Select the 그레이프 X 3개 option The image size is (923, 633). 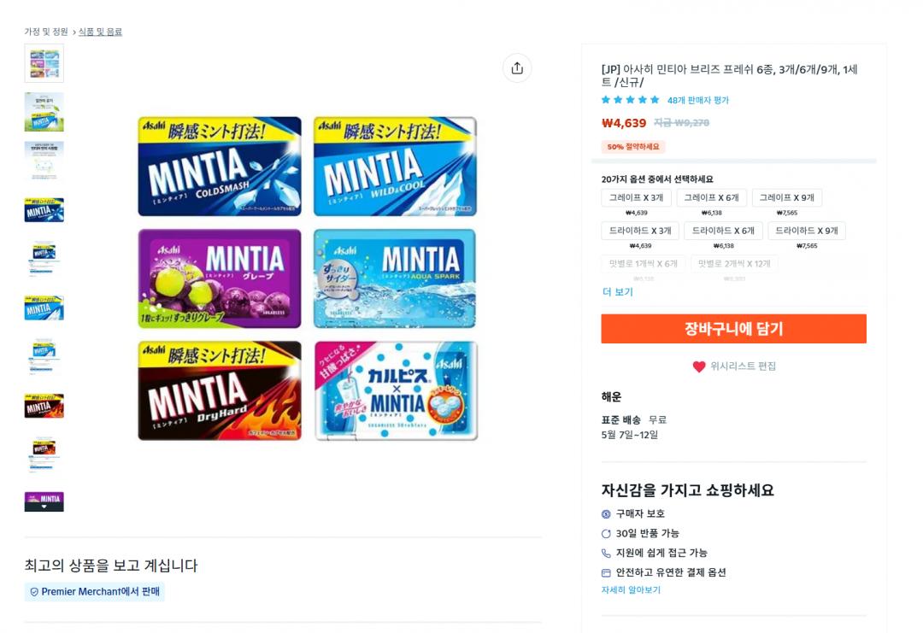click(x=636, y=198)
